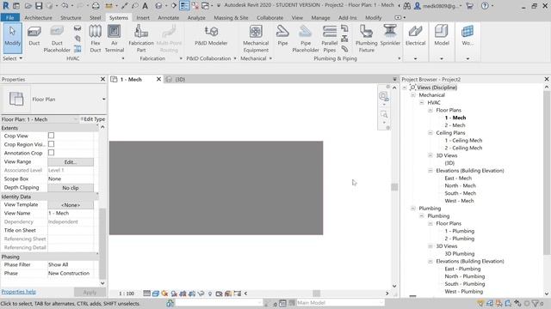This screenshot has width=551, height=309.
Task: Click the Detail Level icon in view control bar
Action: 147,294
